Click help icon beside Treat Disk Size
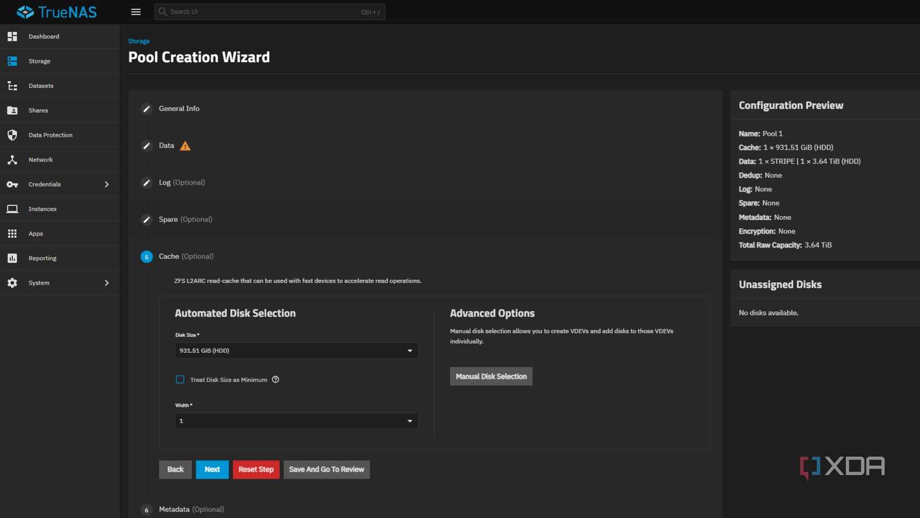The width and height of the screenshot is (920, 518). [275, 380]
